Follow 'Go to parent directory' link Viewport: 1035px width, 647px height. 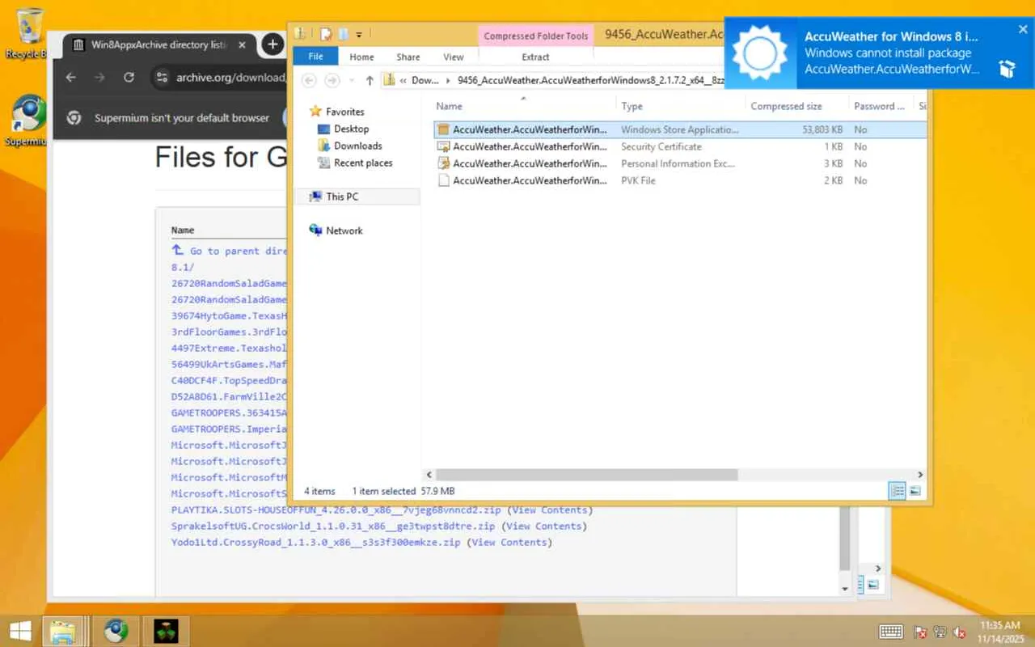tap(239, 251)
